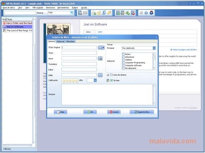
Task: Click the ISBN input field
Action: [79, 75]
